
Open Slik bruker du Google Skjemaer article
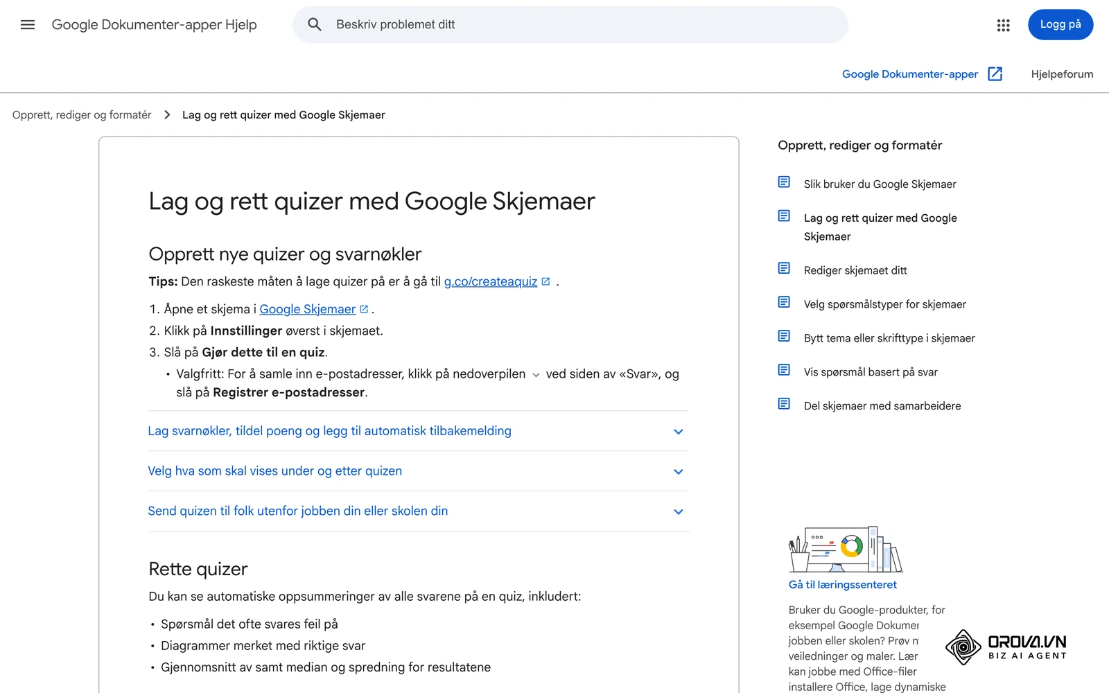click(880, 184)
